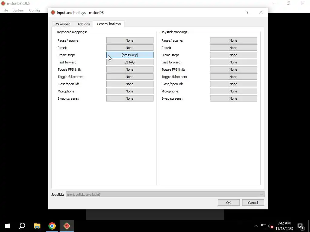
Task: Open the System menu in melonDS
Action: [x=18, y=10]
